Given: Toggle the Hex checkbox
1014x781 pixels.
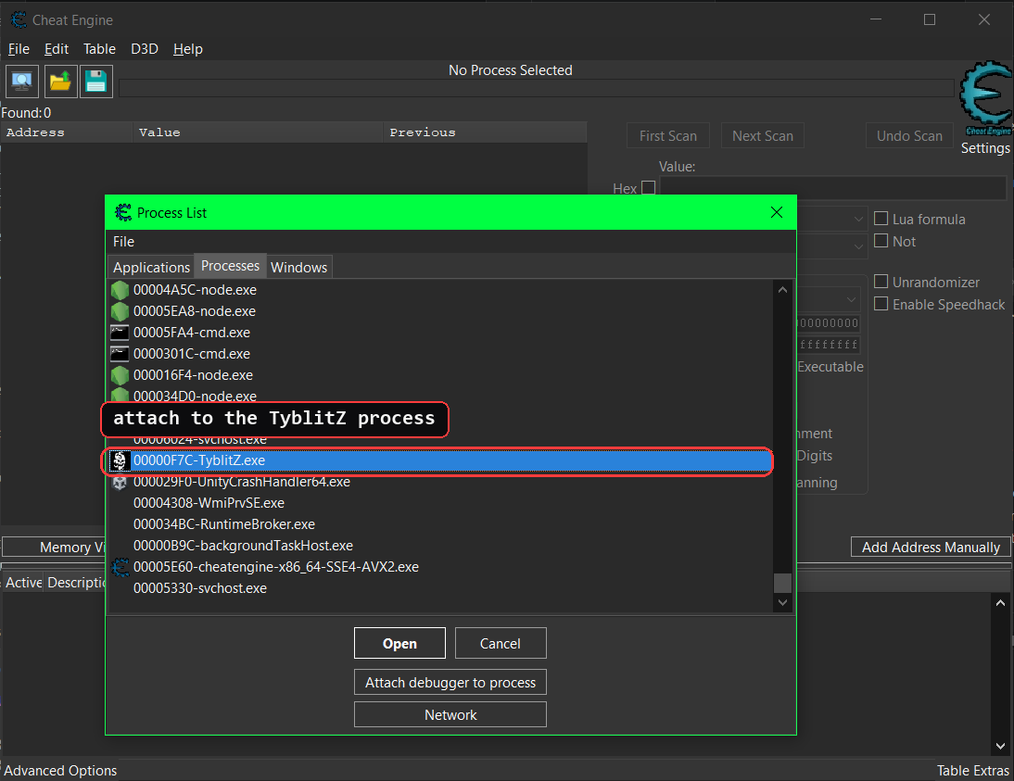Looking at the screenshot, I should click(649, 187).
